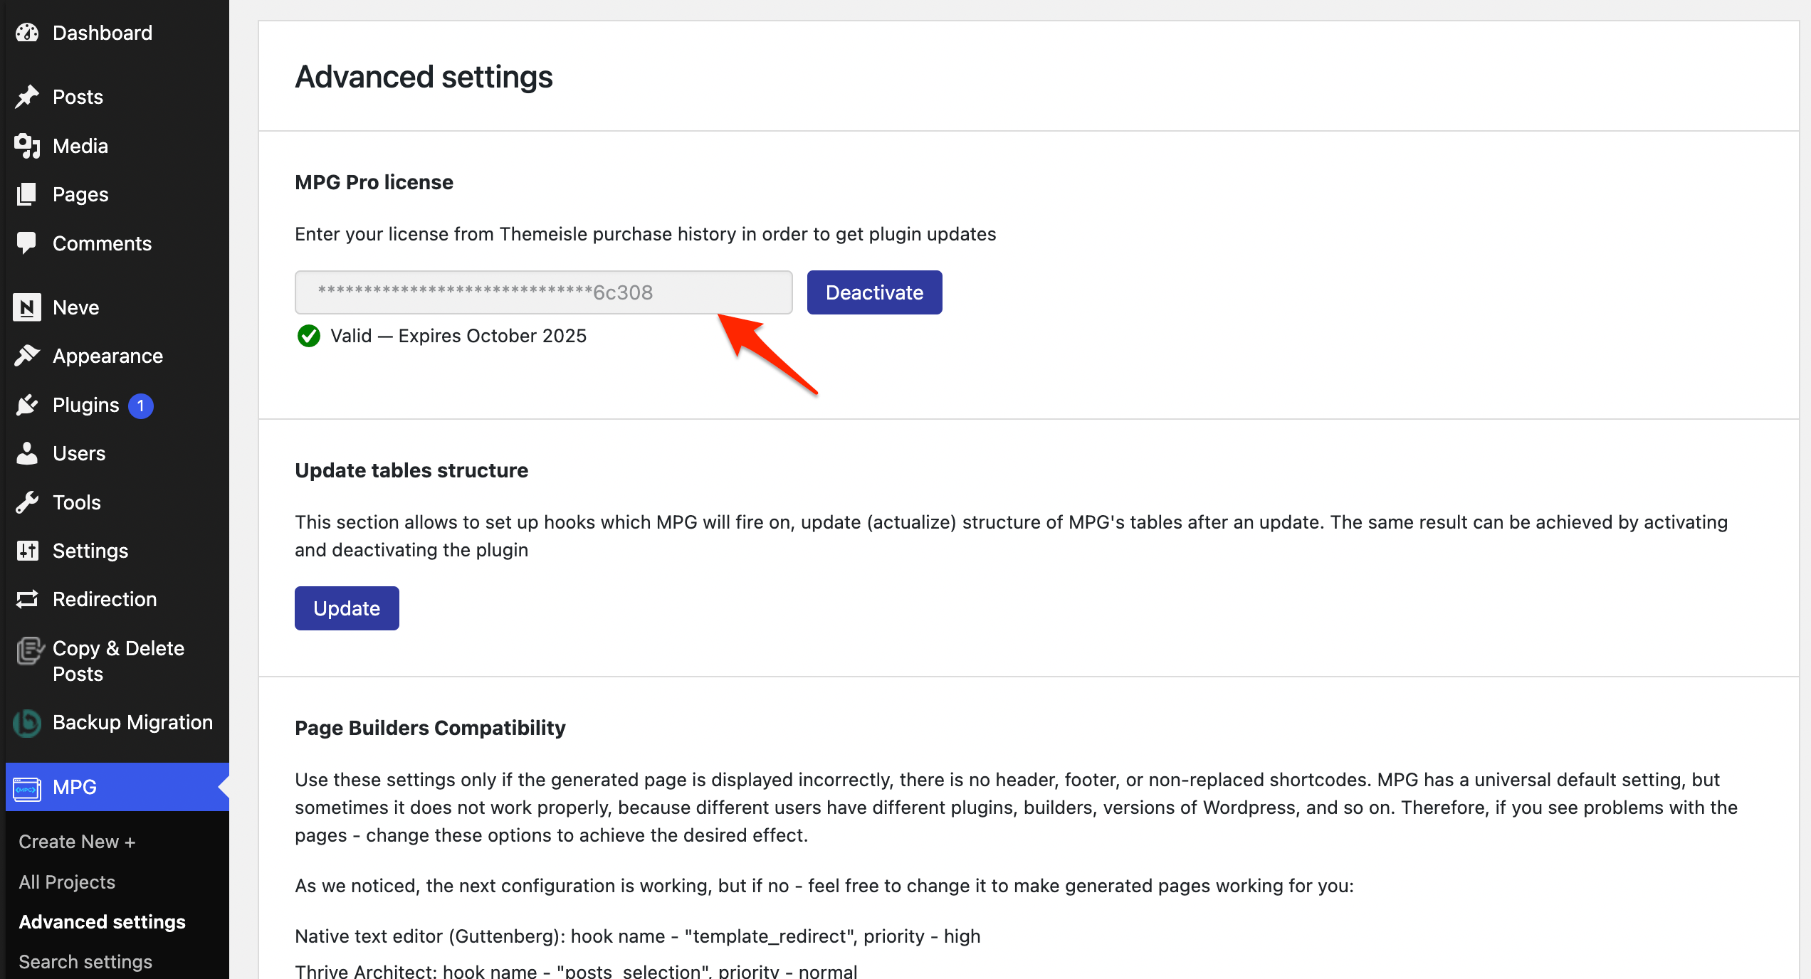Click the Dashboard gauge icon
1811x979 pixels.
coord(27,33)
